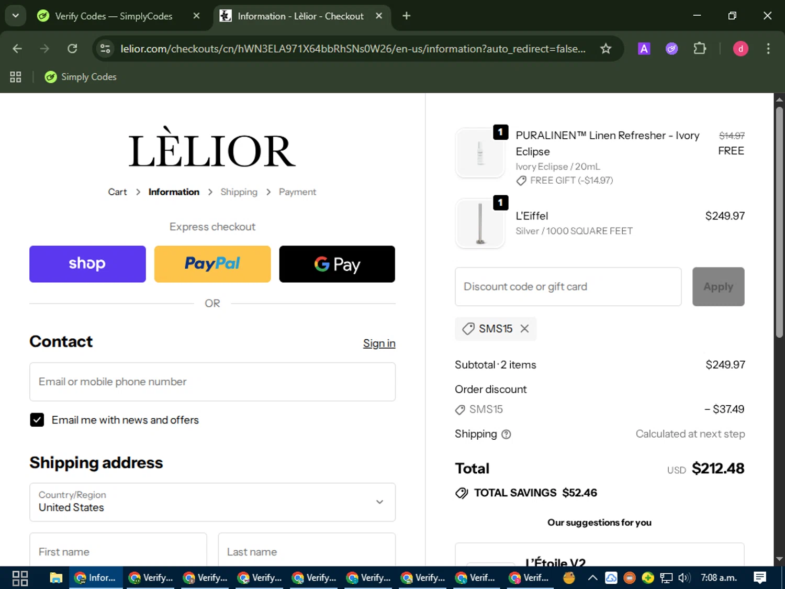Image resolution: width=785 pixels, height=589 pixels.
Task: Open the apps grid in bookmarks bar
Action: pos(16,77)
